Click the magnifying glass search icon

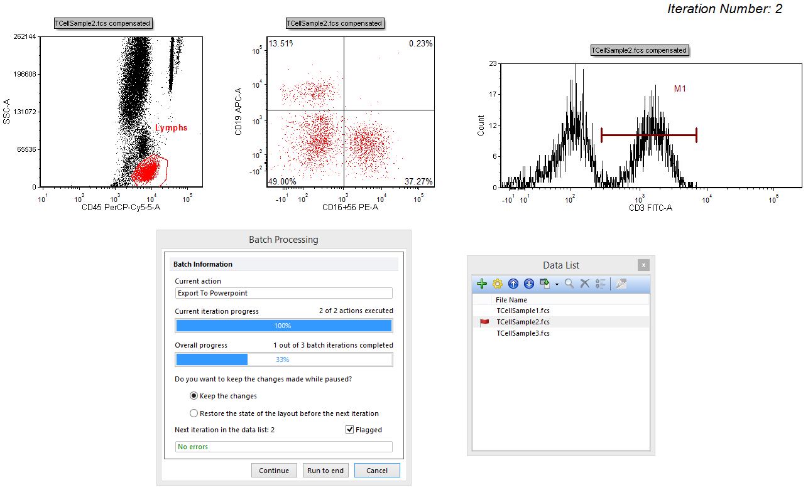pos(569,284)
